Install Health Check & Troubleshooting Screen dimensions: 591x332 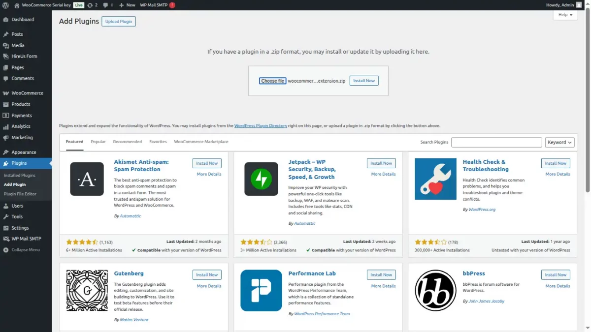point(556,163)
